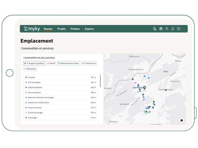Click the logout icon
This screenshot has height=148, width=198.
tap(179, 29)
